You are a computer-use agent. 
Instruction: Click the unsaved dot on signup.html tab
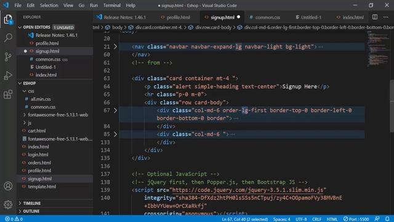(238, 17)
